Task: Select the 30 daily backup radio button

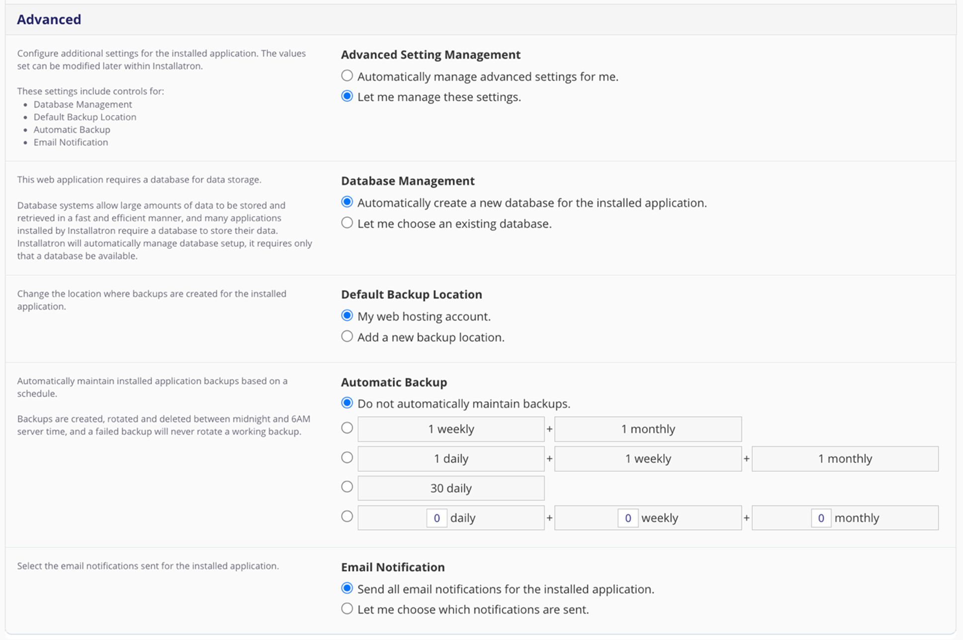Action: (347, 487)
